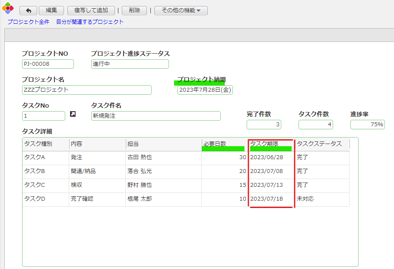
Task: Open the プロジェクト全件 link
Action: (x=29, y=22)
